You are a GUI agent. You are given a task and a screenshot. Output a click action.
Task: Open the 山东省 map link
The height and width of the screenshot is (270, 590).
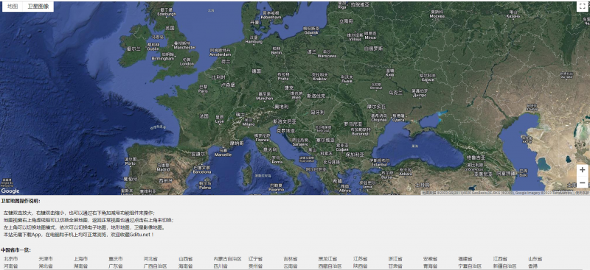[535, 259]
